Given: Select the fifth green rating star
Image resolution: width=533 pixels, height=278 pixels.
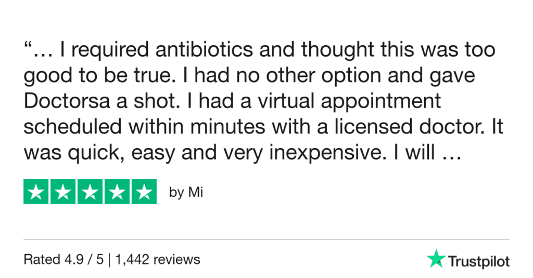Looking at the screenshot, I should 144,192.
